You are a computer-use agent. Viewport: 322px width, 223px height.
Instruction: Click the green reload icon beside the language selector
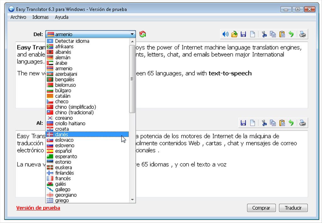pyautogui.click(x=142, y=34)
